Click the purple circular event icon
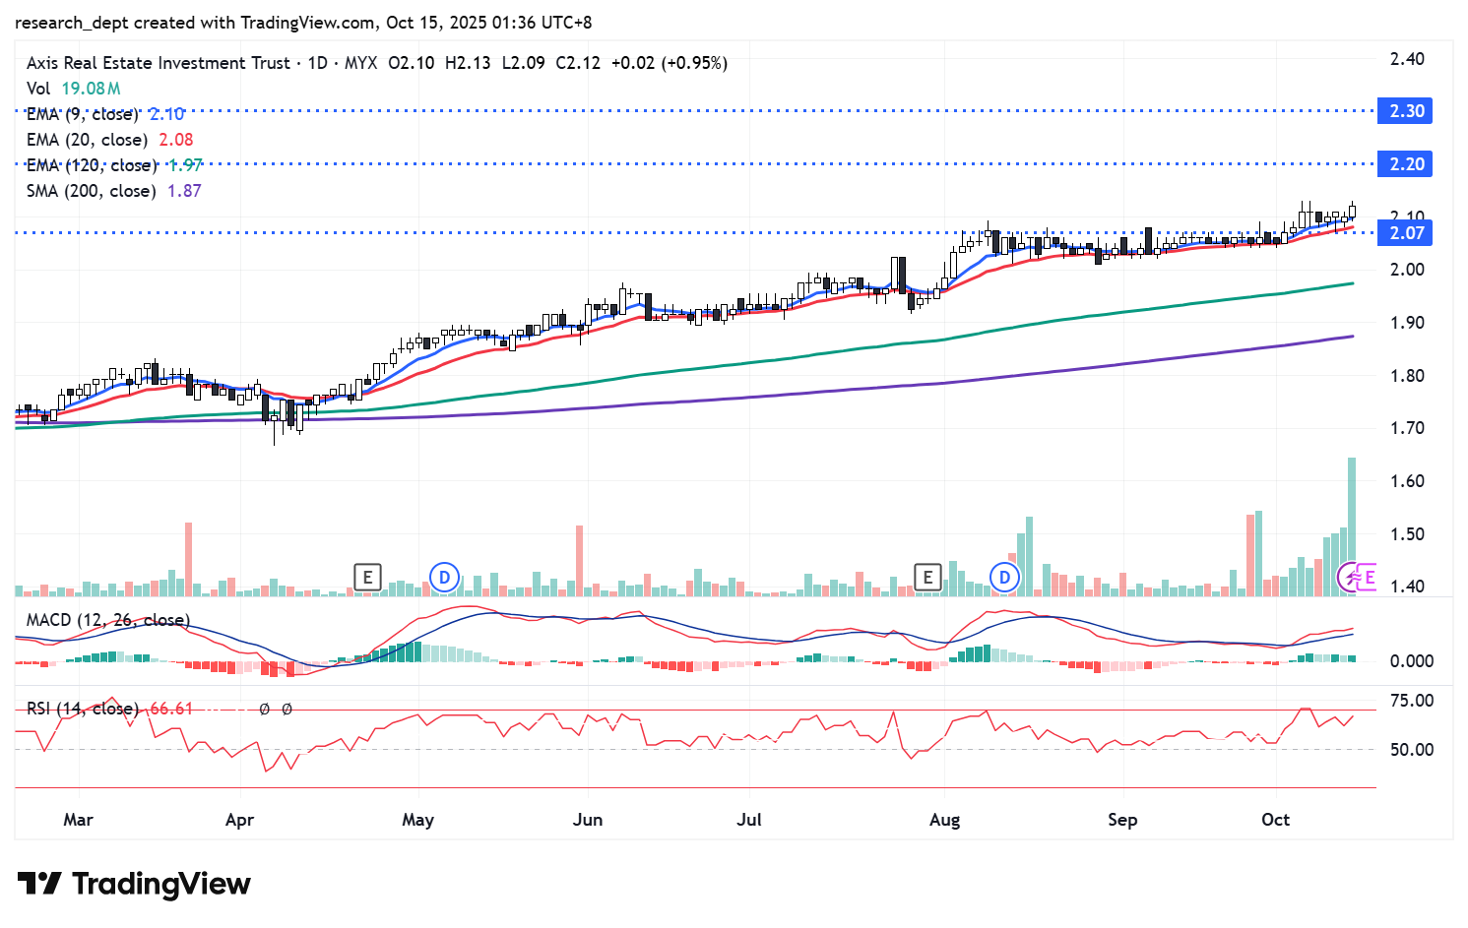The width and height of the screenshot is (1468, 928). point(1349,577)
